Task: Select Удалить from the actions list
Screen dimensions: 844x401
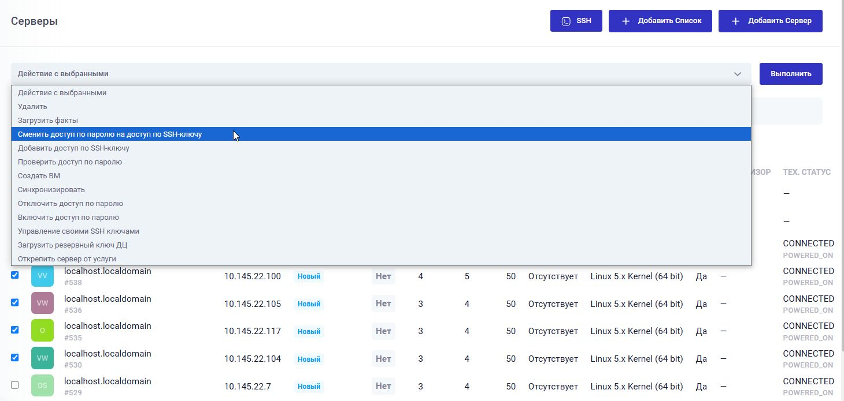Action: pos(32,107)
